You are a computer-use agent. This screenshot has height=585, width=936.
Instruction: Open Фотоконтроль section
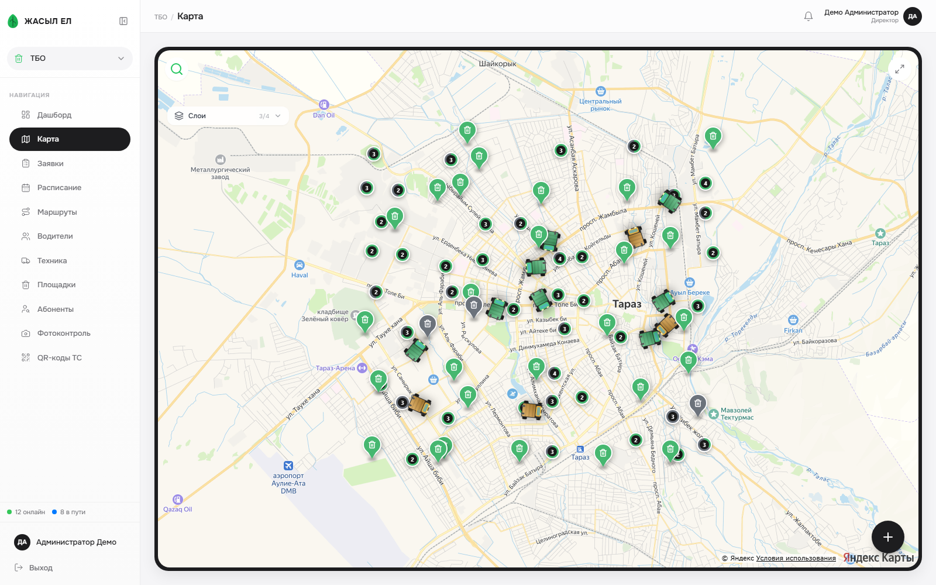pos(70,333)
